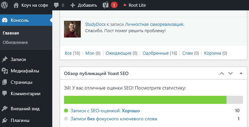
Task: Show Ожидающие comments filter
Action: [x=118, y=53]
